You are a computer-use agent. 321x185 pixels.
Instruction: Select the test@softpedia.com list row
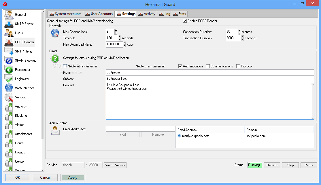(245, 136)
